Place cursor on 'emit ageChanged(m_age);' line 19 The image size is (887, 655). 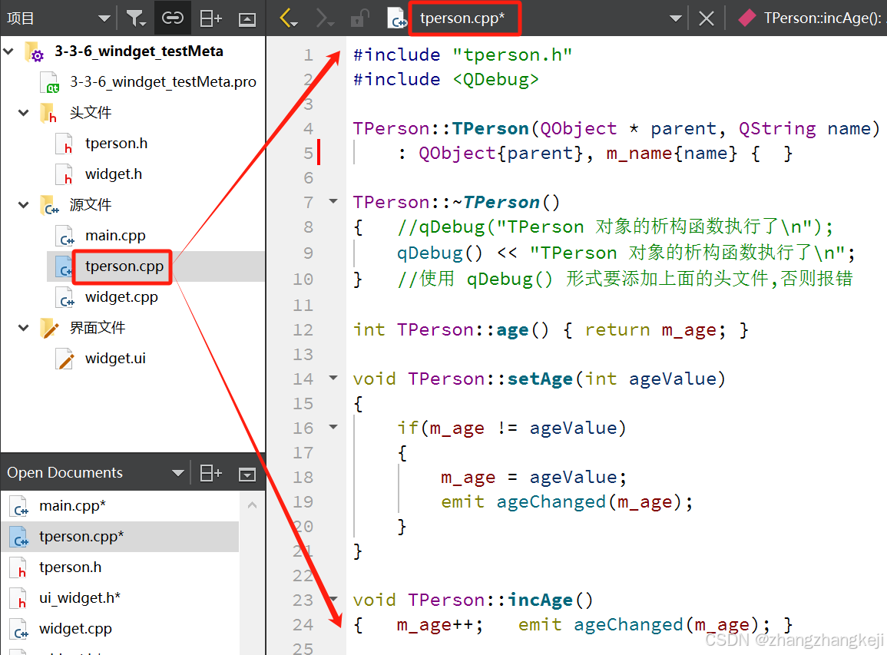[x=567, y=501]
